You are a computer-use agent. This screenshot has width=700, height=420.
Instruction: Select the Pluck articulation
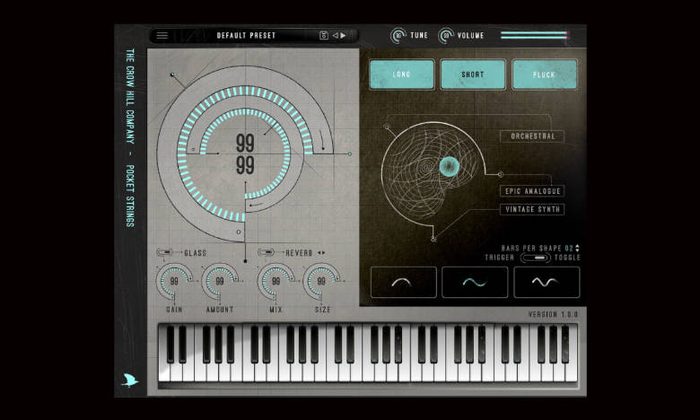coord(544,74)
